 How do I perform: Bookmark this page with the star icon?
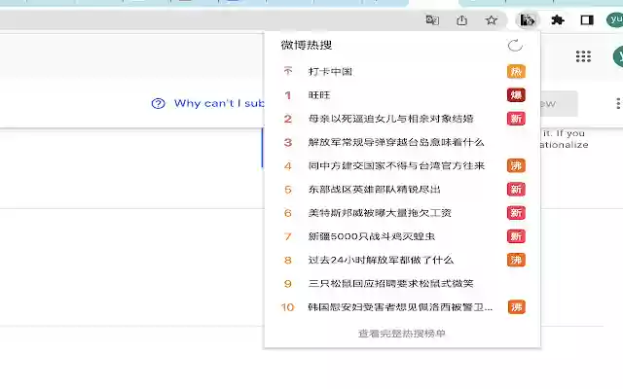pos(491,19)
